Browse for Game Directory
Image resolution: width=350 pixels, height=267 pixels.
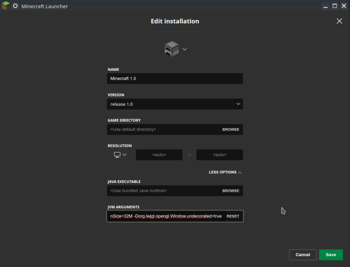231,130
